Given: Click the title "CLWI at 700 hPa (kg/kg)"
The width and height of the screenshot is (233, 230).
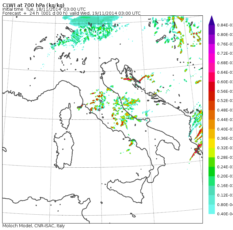Looking at the screenshot, I should pyautogui.click(x=33, y=5).
